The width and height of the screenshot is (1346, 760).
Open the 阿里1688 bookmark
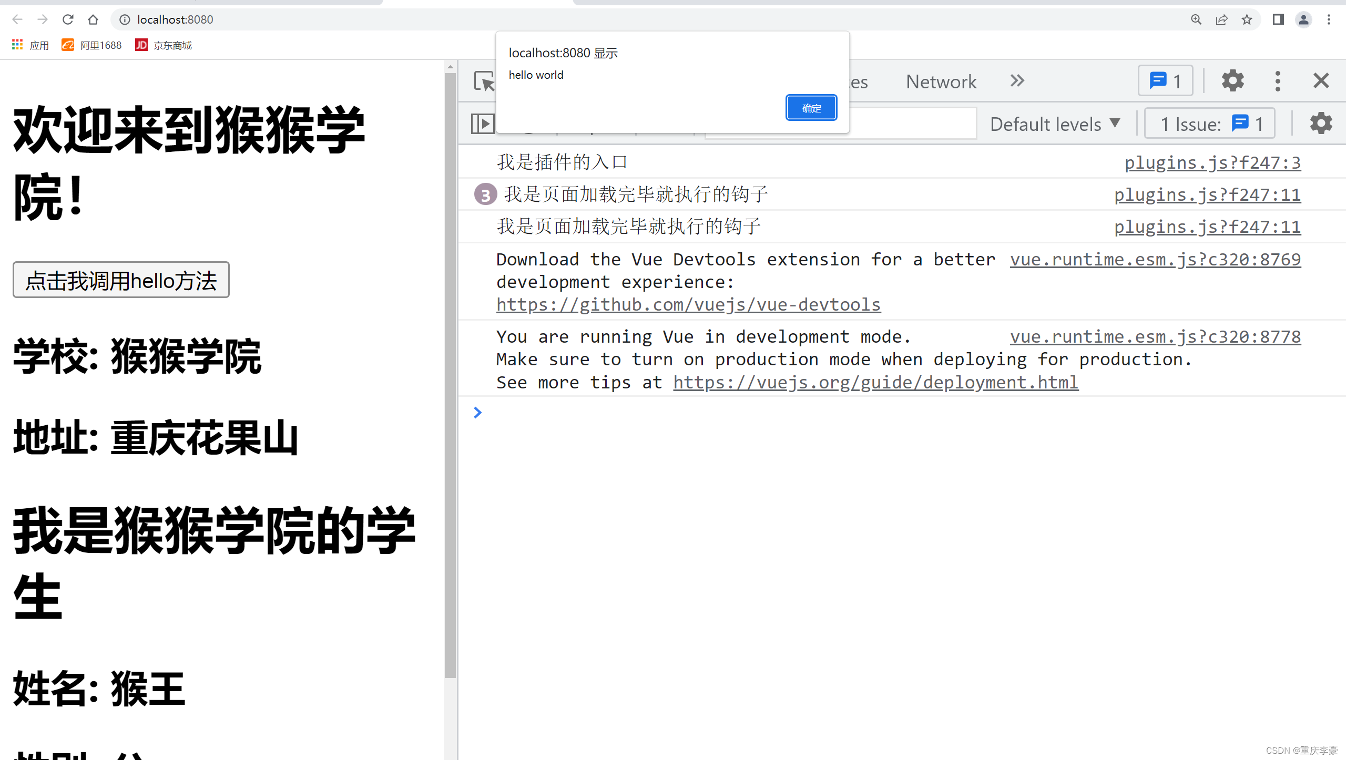(x=91, y=45)
